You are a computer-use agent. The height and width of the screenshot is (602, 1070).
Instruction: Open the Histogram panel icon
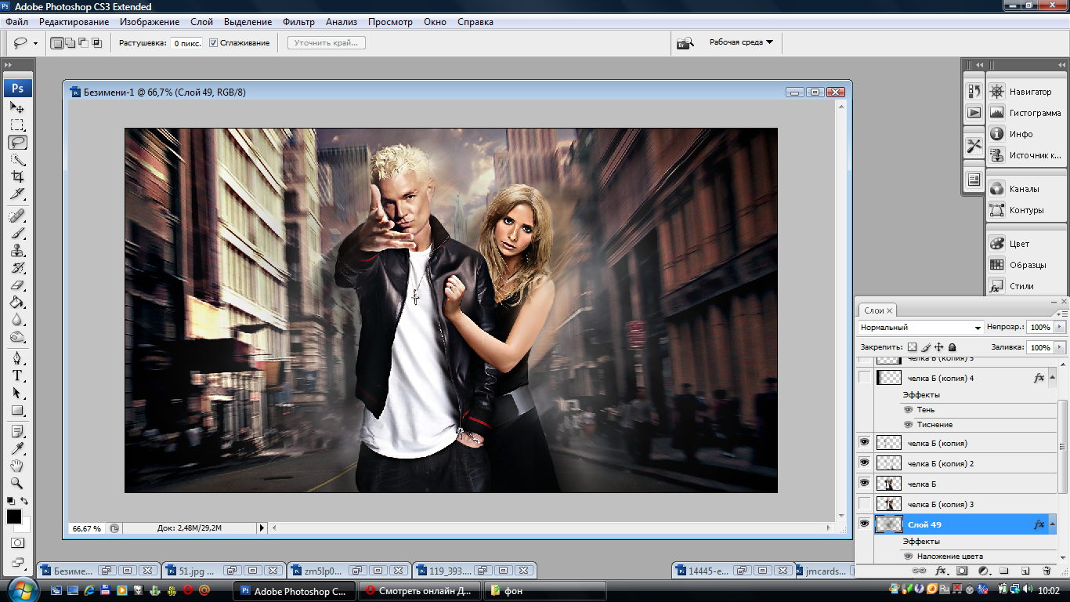996,113
